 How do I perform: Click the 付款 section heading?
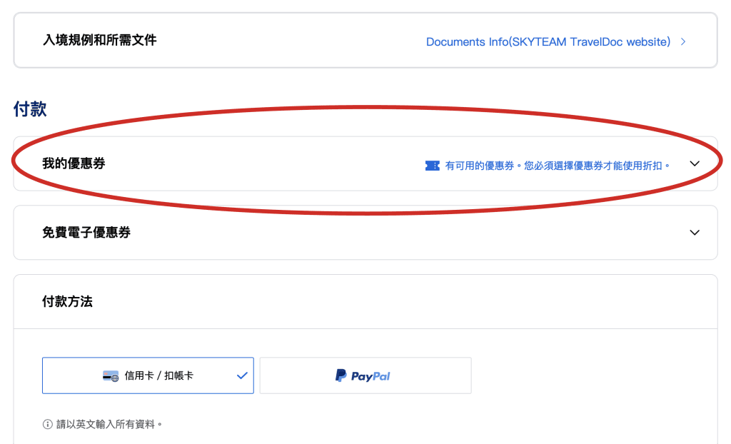[30, 109]
